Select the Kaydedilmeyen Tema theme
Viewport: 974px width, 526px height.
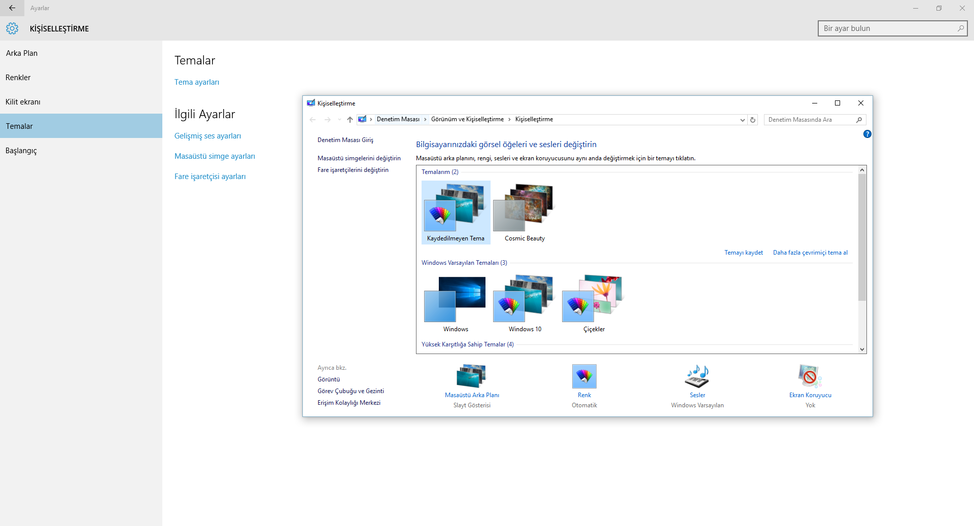click(x=456, y=213)
